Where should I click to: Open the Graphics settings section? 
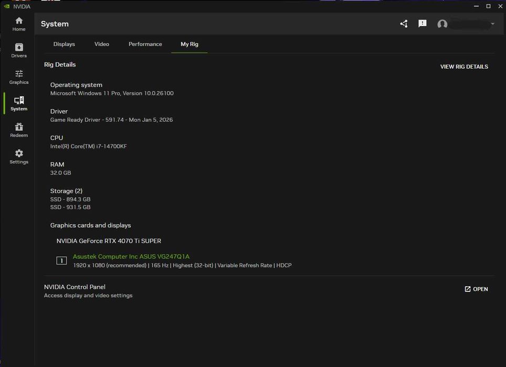[x=19, y=77]
